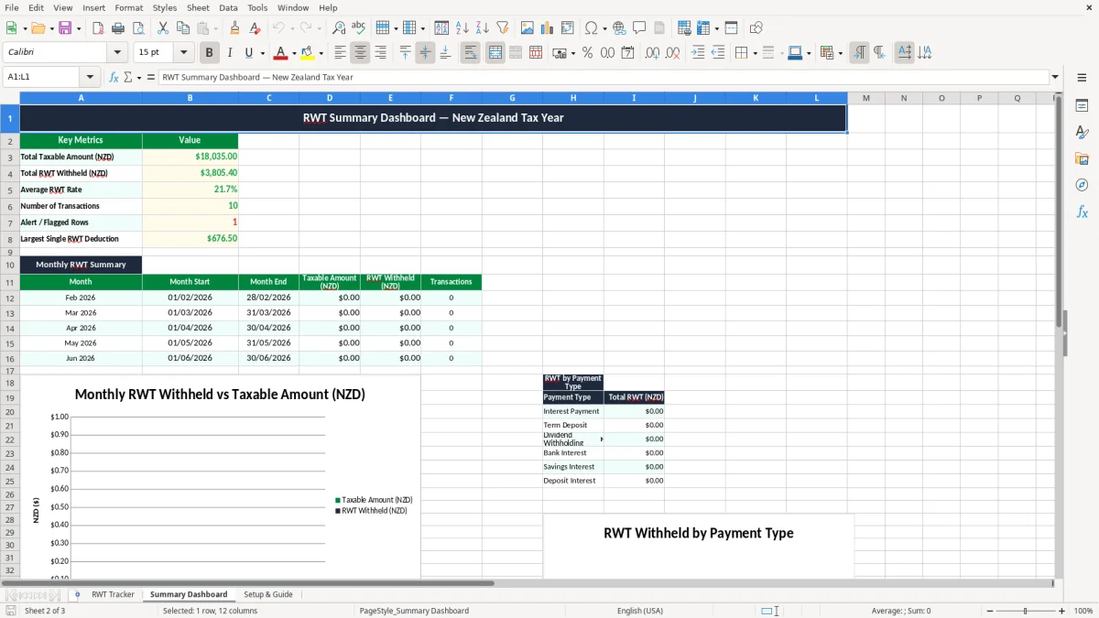Toggle Wrap Text button
Image resolution: width=1099 pixels, height=618 pixels.
tap(470, 53)
